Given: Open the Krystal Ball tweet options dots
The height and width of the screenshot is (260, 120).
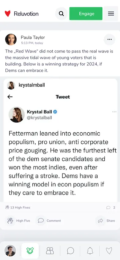Looking at the screenshot, I should 114,112.
